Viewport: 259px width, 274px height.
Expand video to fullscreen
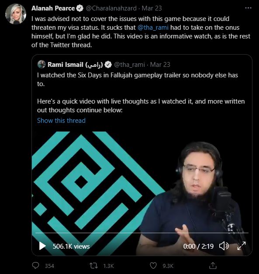pos(242,246)
